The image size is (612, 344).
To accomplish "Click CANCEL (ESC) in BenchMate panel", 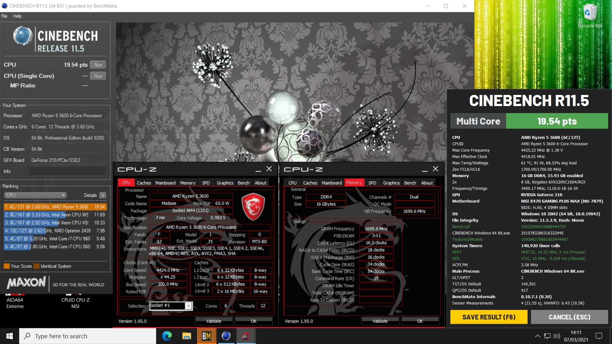I will (x=570, y=317).
